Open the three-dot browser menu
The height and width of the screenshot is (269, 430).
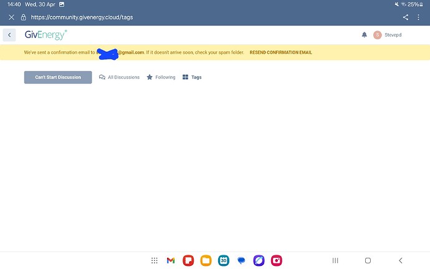(419, 17)
